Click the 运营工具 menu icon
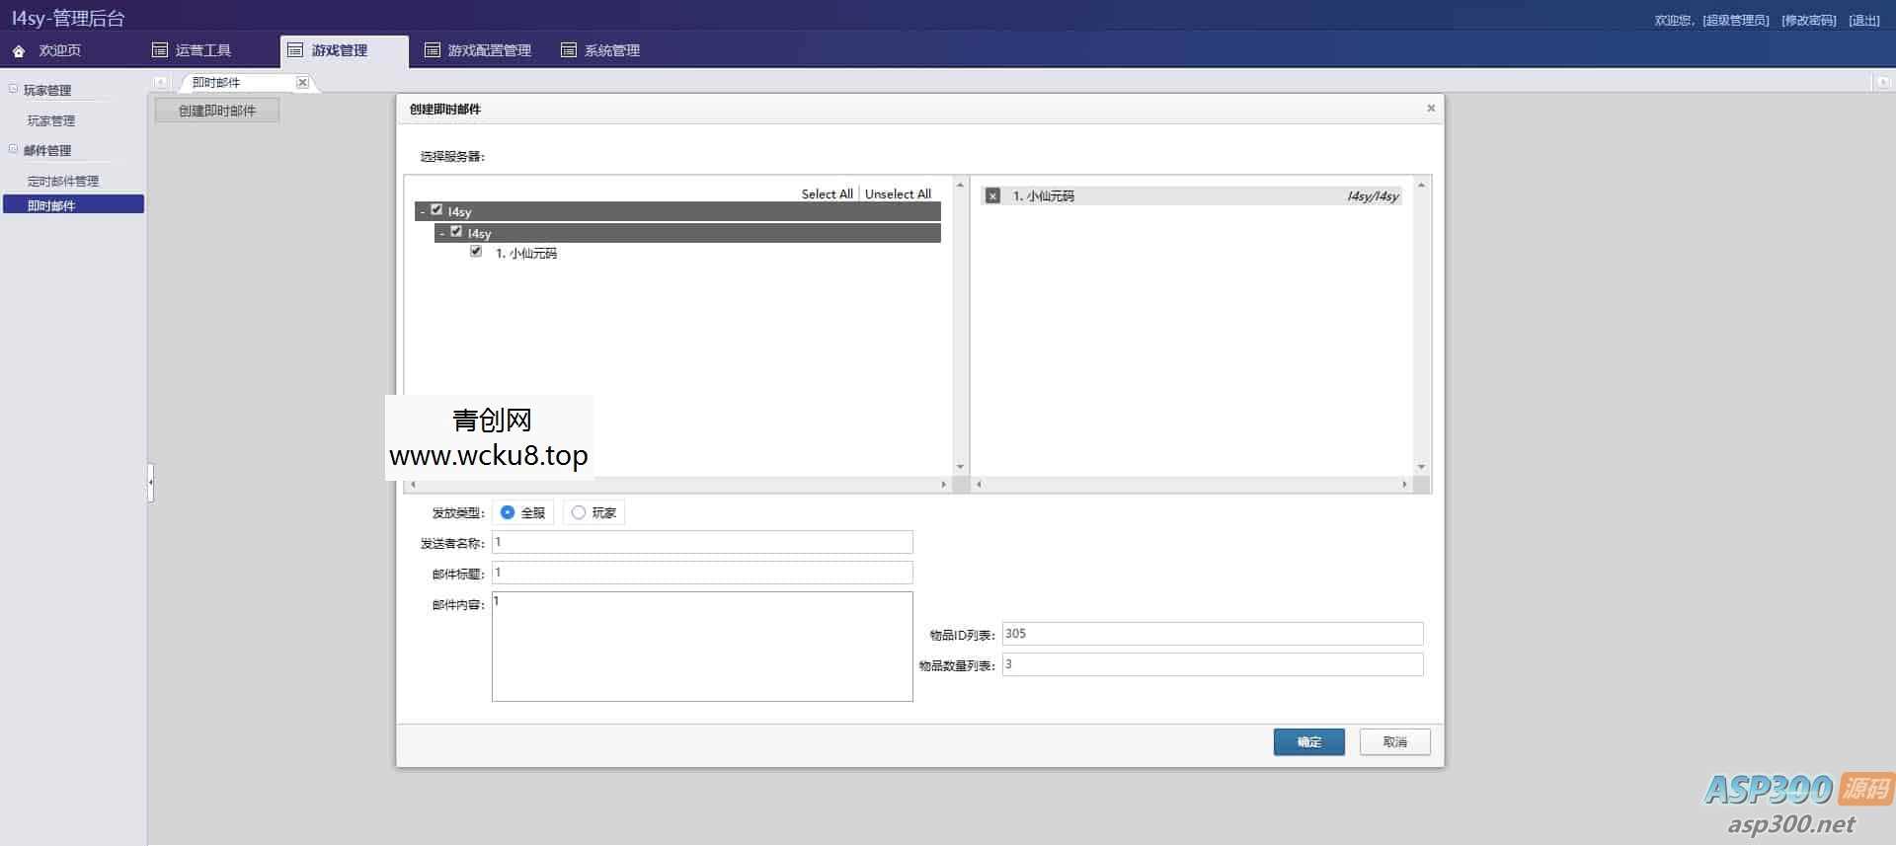Image resolution: width=1896 pixels, height=846 pixels. (160, 50)
